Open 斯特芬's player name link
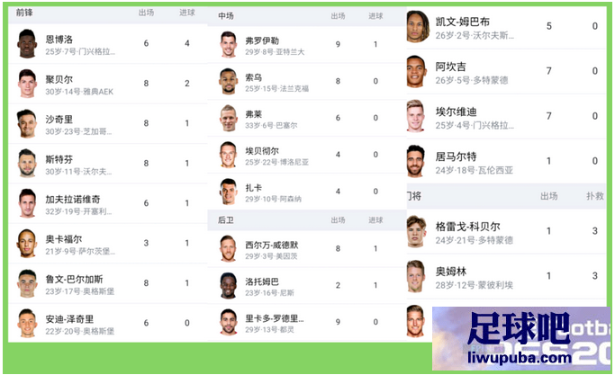Viewport: 615px width, 375px height. [59, 159]
